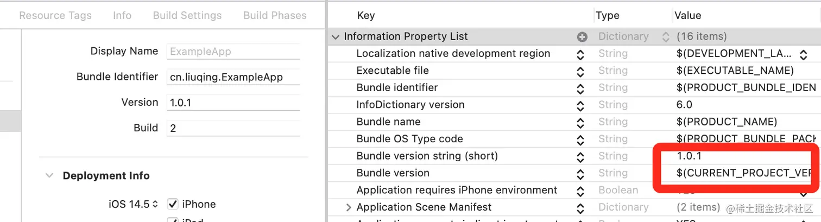Switch to the Build Settings tab

pos(187,15)
